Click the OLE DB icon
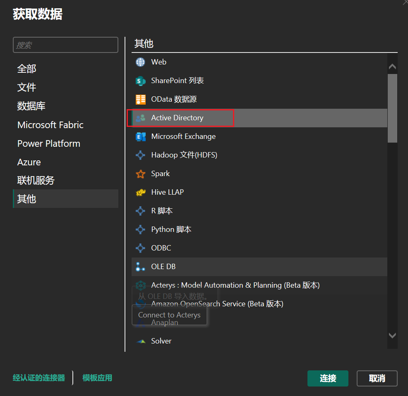Viewport: 408px width, 396px height. coord(141,267)
